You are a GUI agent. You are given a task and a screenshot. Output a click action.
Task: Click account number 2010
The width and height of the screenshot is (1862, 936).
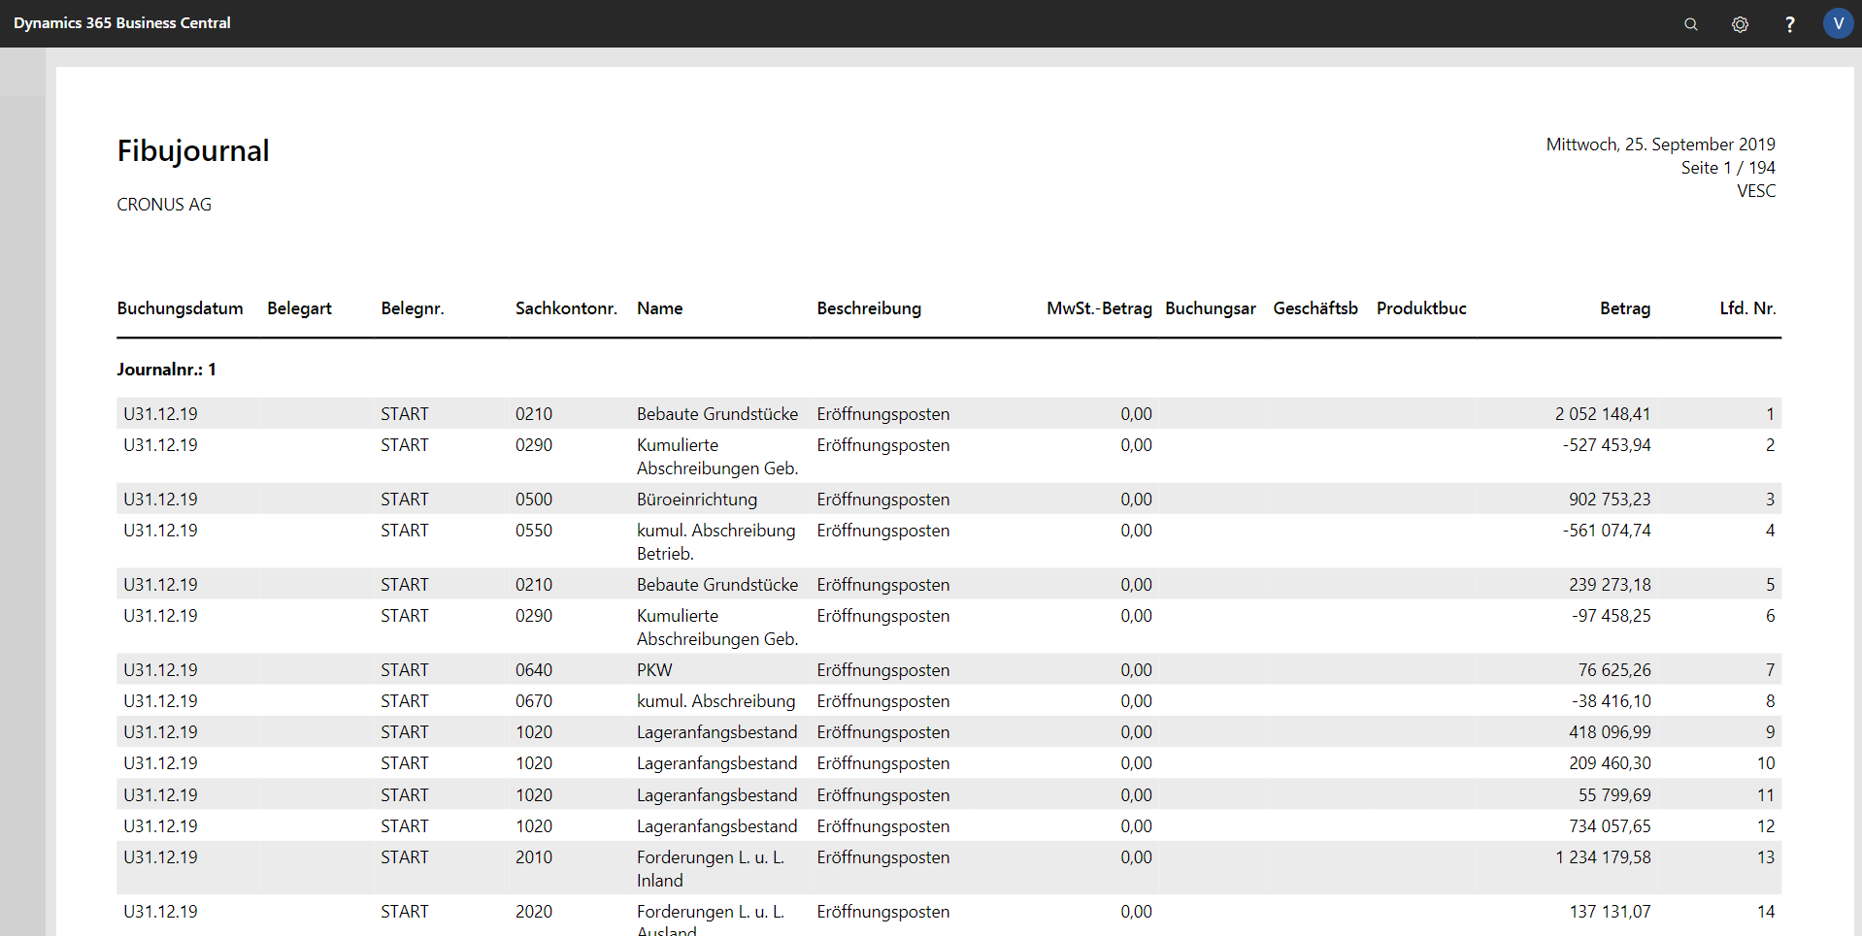coord(534,857)
